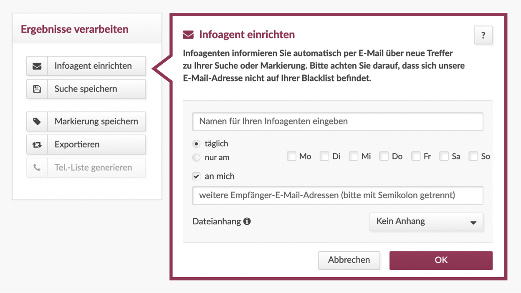Uncheck the an mich checkbox
The width and height of the screenshot is (521, 293).
pyautogui.click(x=196, y=176)
